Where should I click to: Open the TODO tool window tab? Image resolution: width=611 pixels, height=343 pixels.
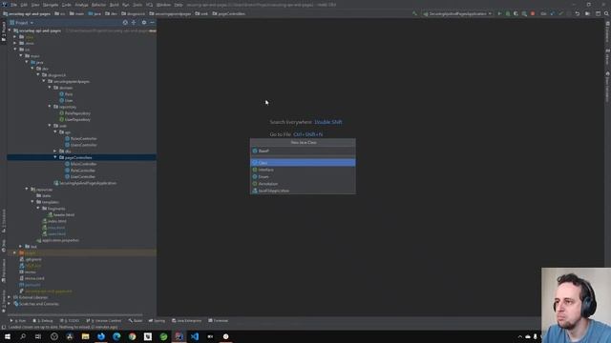click(70, 321)
